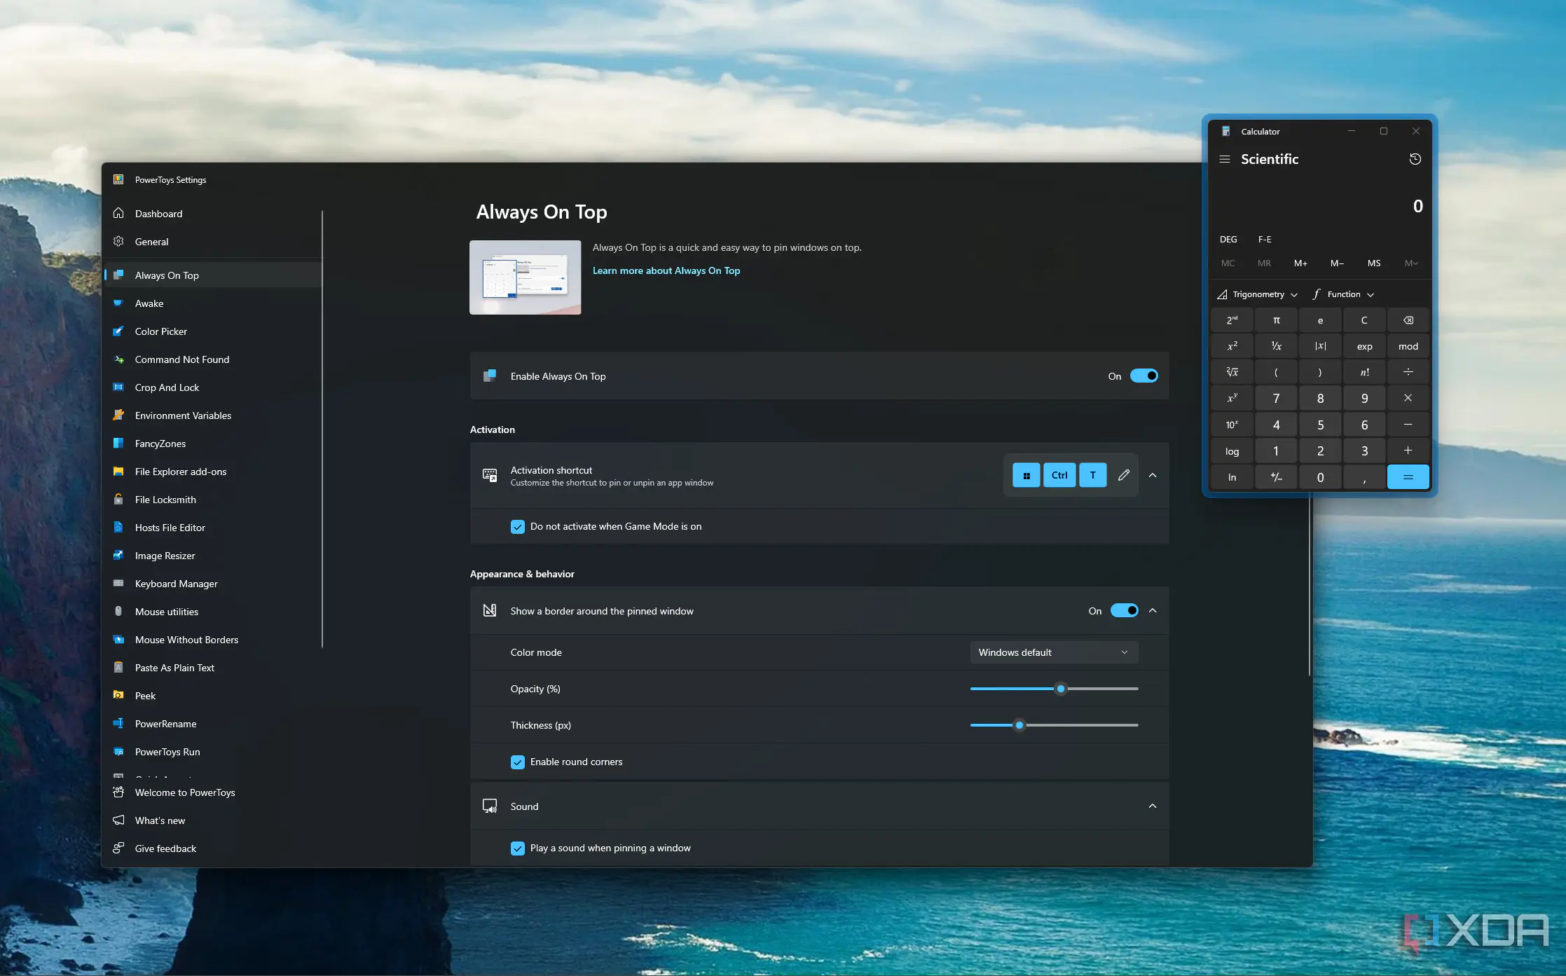Select Crop And Lock in sidebar
Image resolution: width=1566 pixels, height=976 pixels.
tap(214, 387)
